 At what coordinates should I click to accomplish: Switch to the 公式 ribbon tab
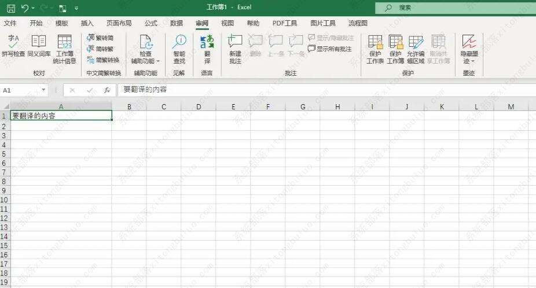150,23
